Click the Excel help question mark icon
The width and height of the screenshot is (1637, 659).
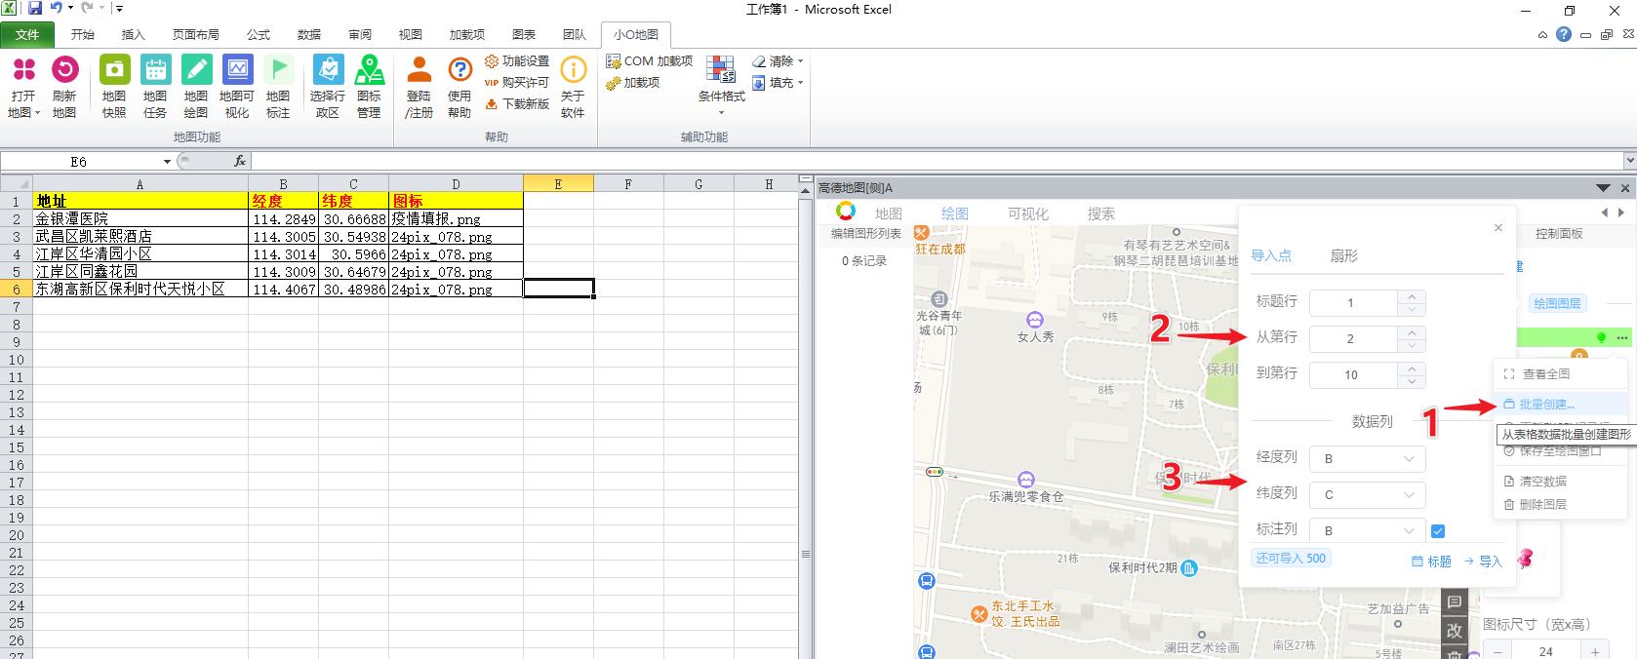(x=1564, y=34)
